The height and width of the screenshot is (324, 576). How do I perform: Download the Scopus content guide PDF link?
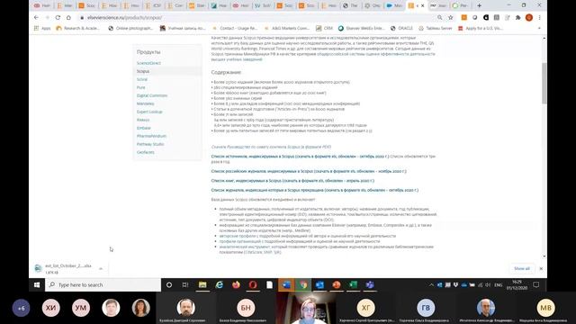point(271,147)
